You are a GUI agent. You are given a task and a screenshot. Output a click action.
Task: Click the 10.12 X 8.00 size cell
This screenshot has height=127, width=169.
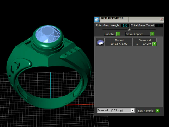119,44
